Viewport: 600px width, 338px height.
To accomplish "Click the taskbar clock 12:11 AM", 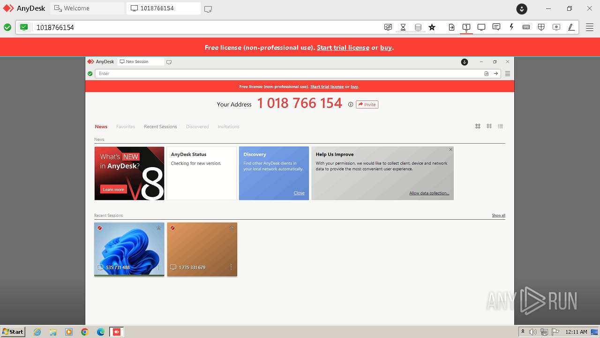I will (x=576, y=332).
